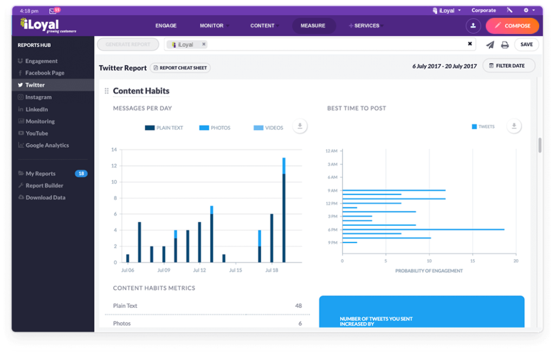Select the Twitter report in the sidebar
The image size is (555, 355).
[53, 85]
